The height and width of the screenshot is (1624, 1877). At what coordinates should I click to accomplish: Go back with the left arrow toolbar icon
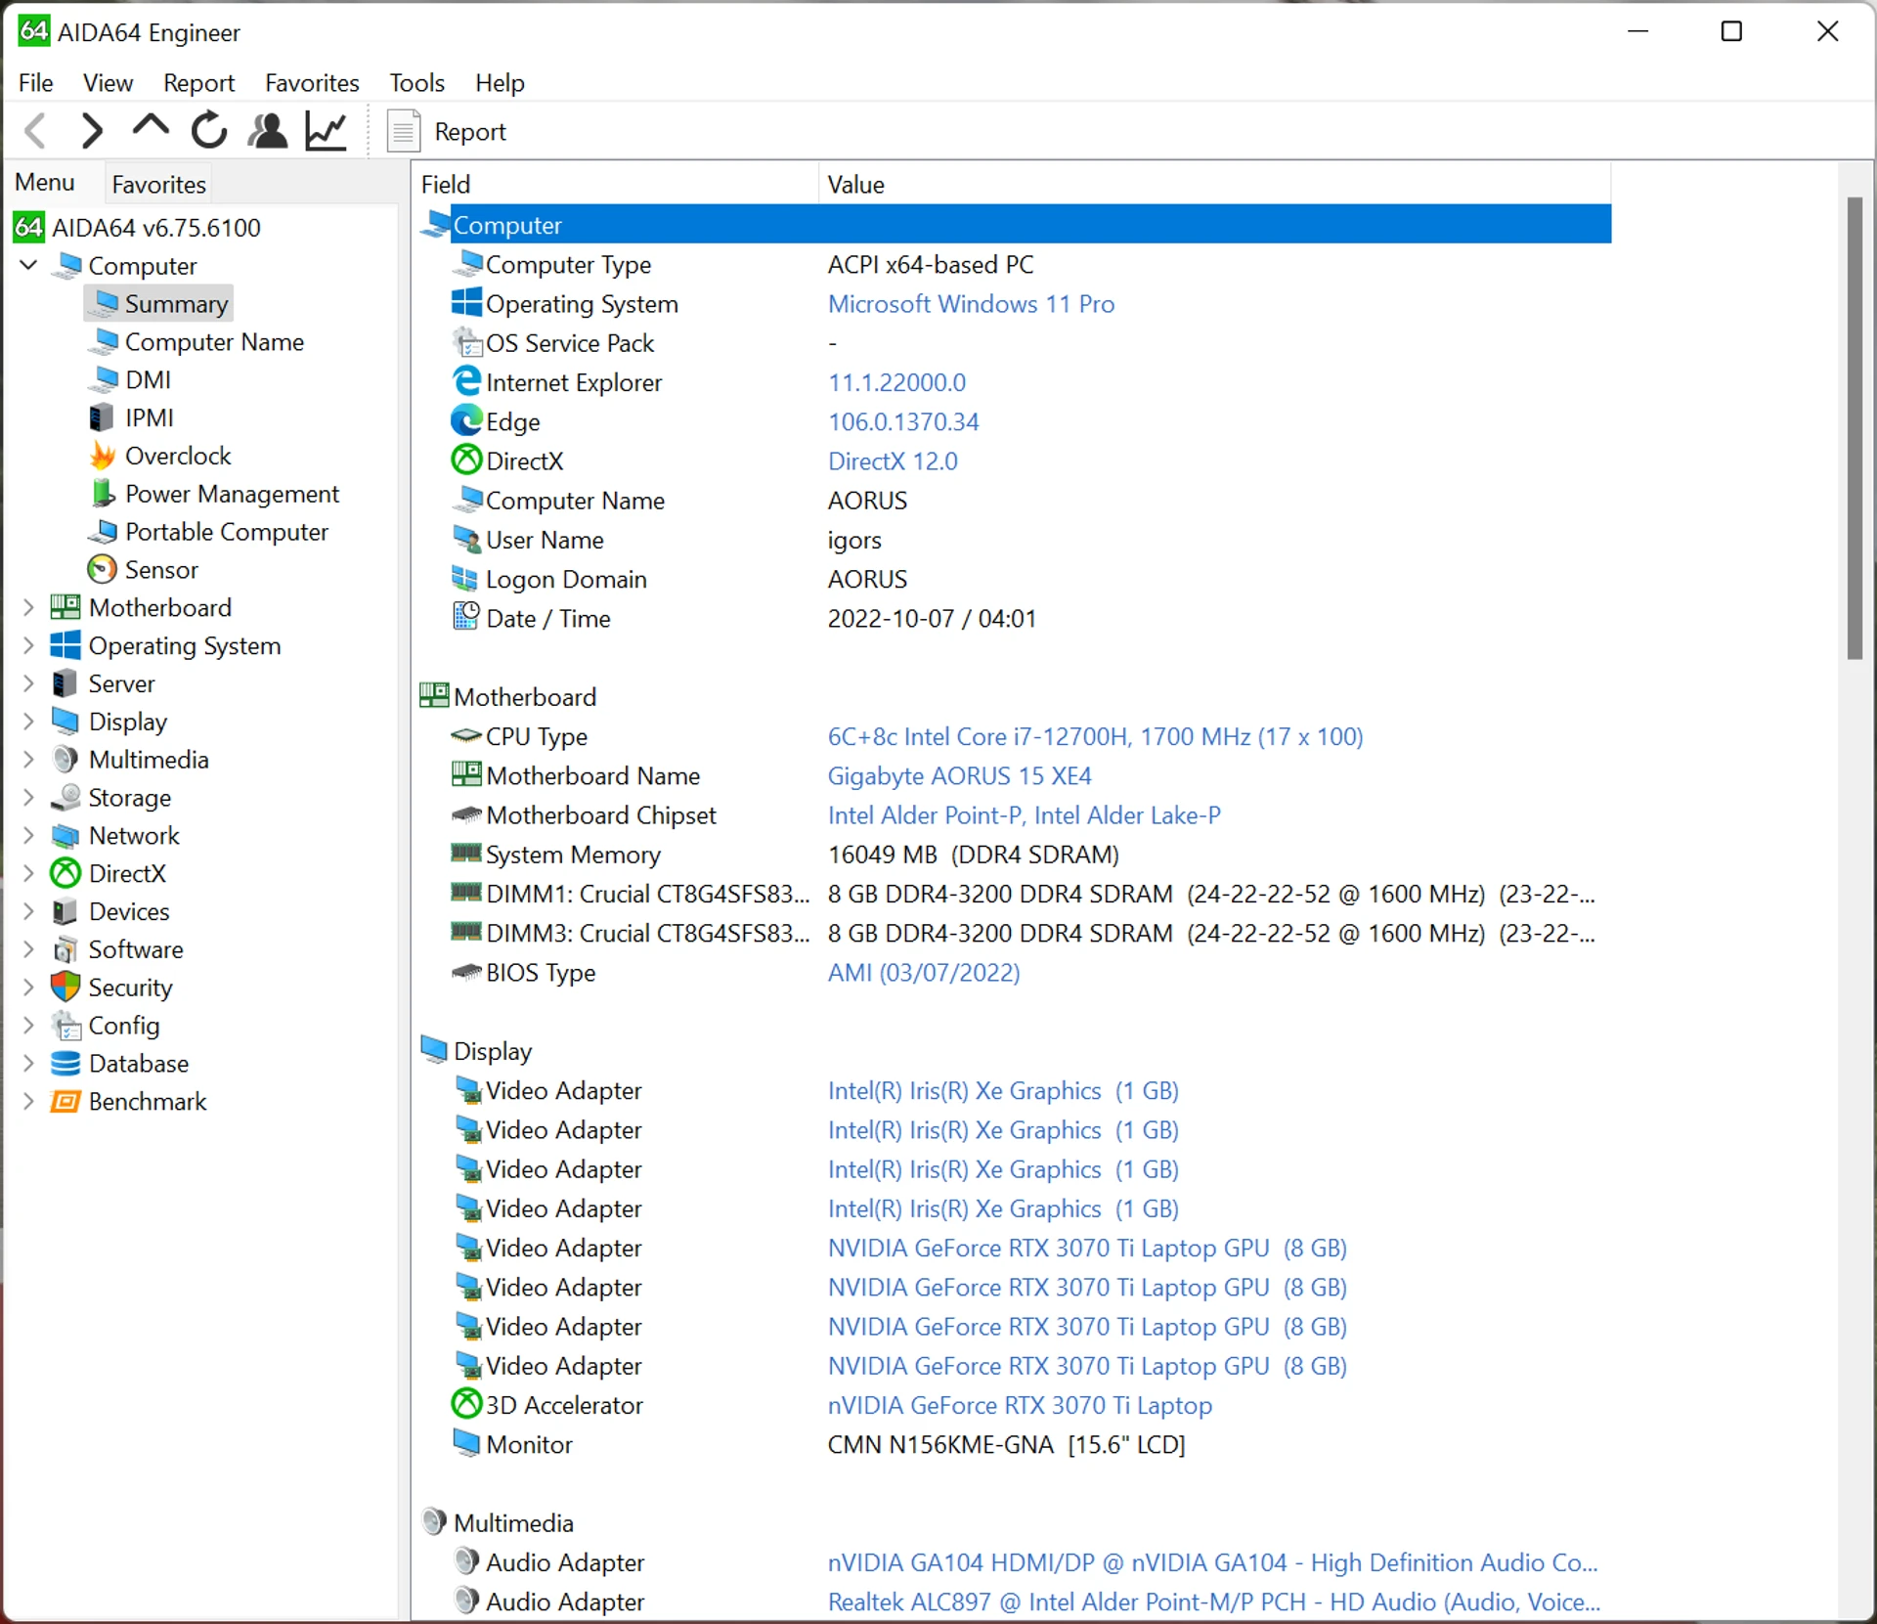[x=36, y=131]
